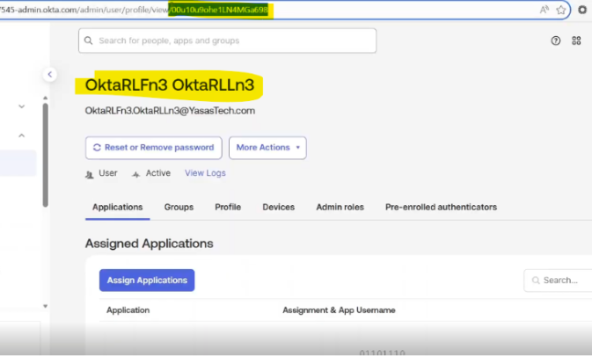Screen dimensions: 592x358
Task: Go to the Admin roles tab
Action: pyautogui.click(x=340, y=208)
